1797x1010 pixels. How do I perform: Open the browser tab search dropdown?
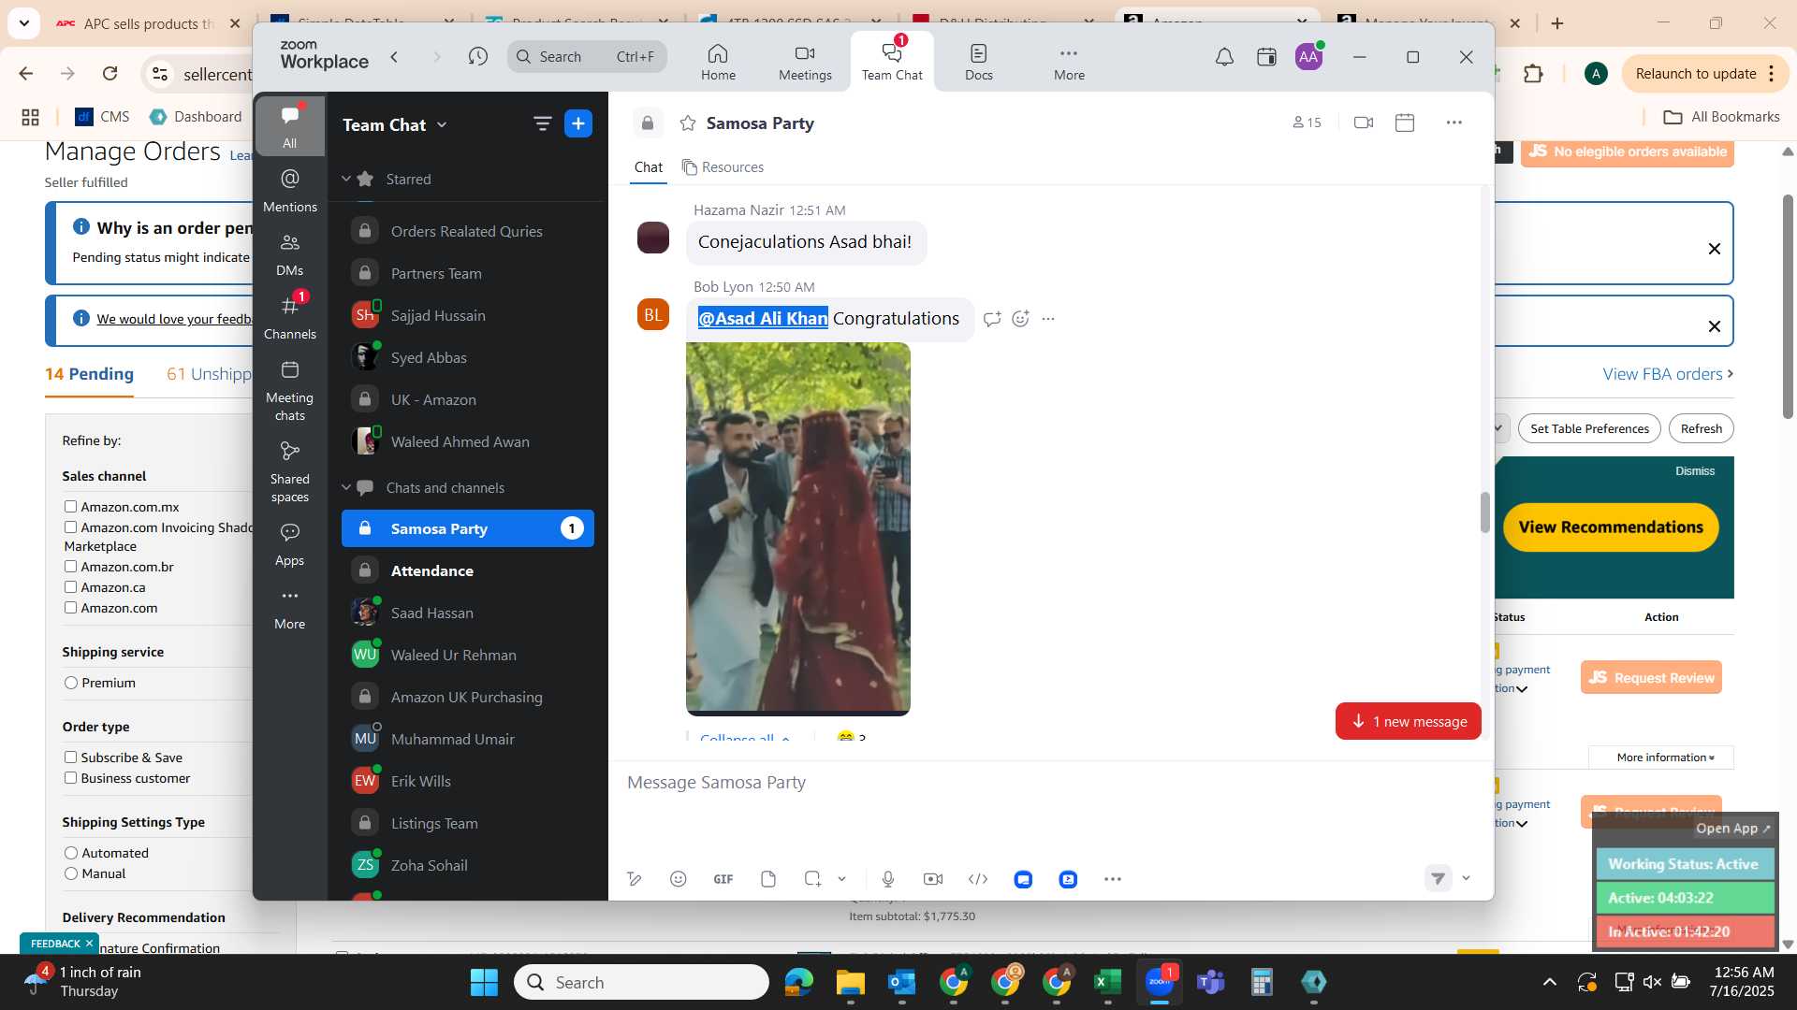coord(23,22)
